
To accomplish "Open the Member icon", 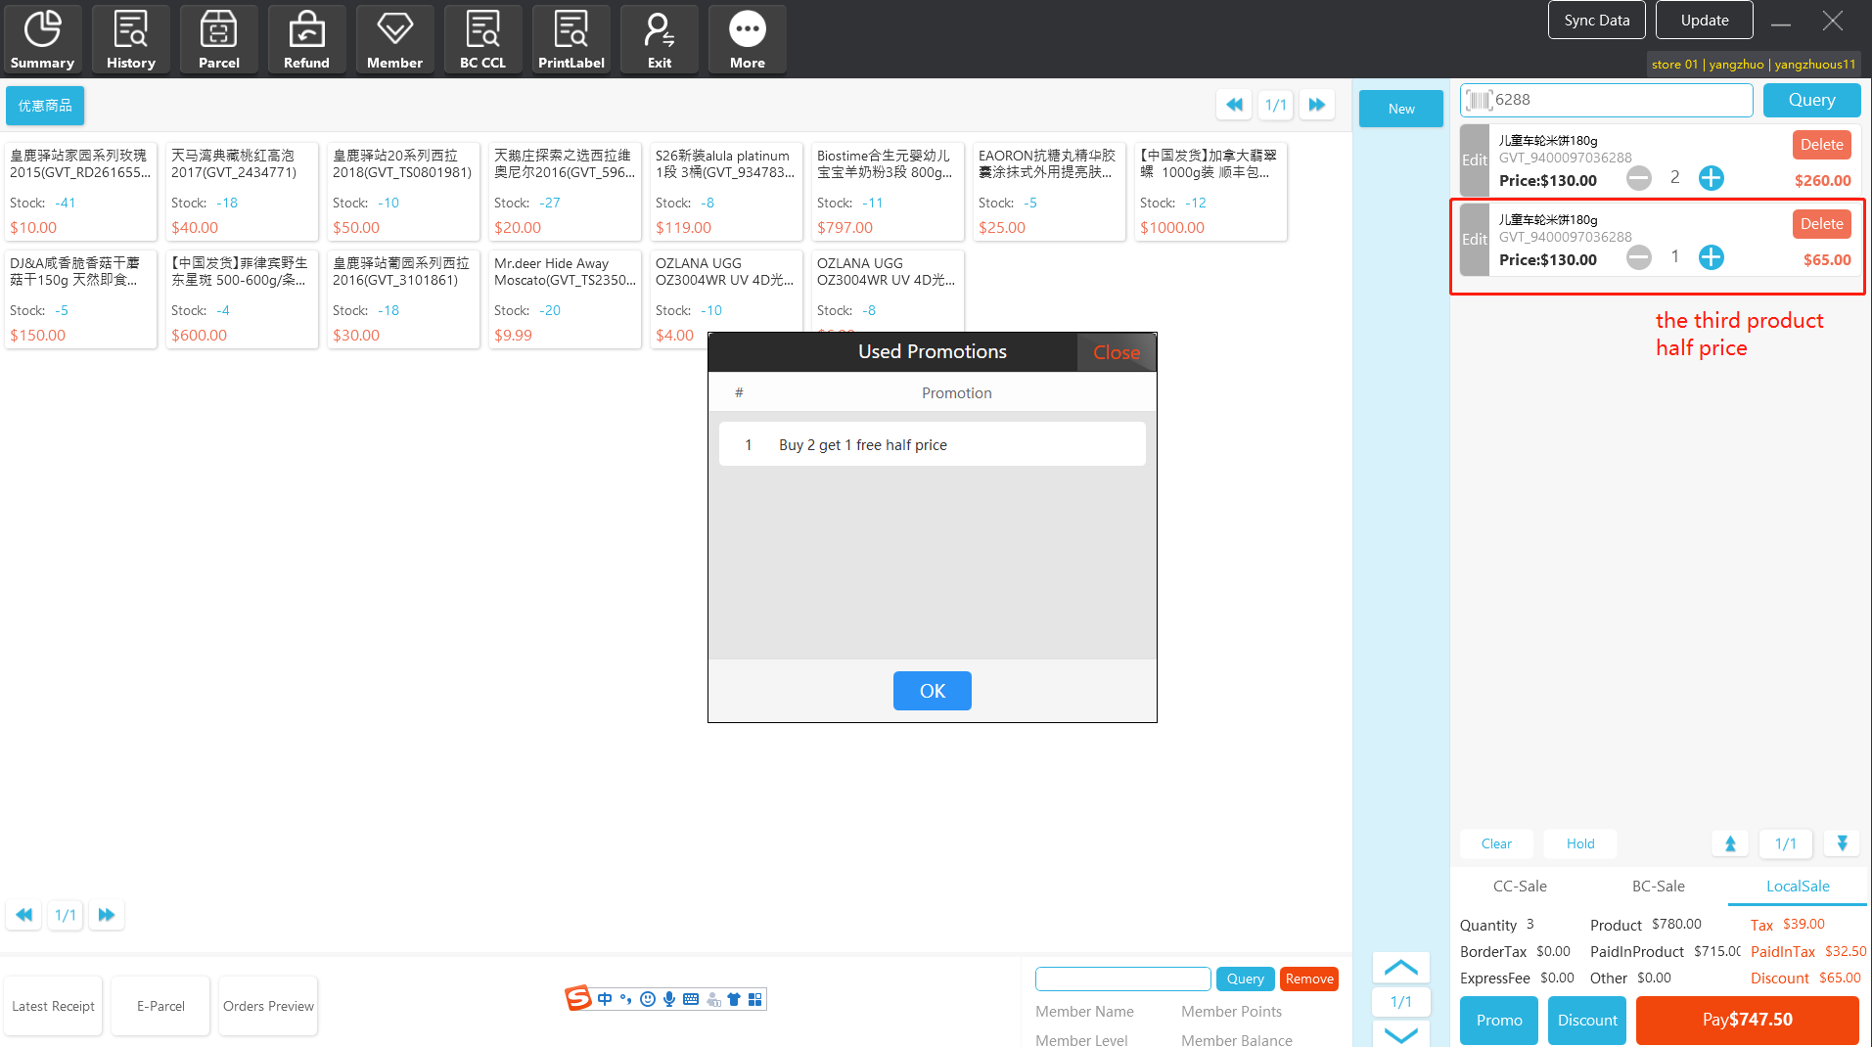I will coord(394,39).
